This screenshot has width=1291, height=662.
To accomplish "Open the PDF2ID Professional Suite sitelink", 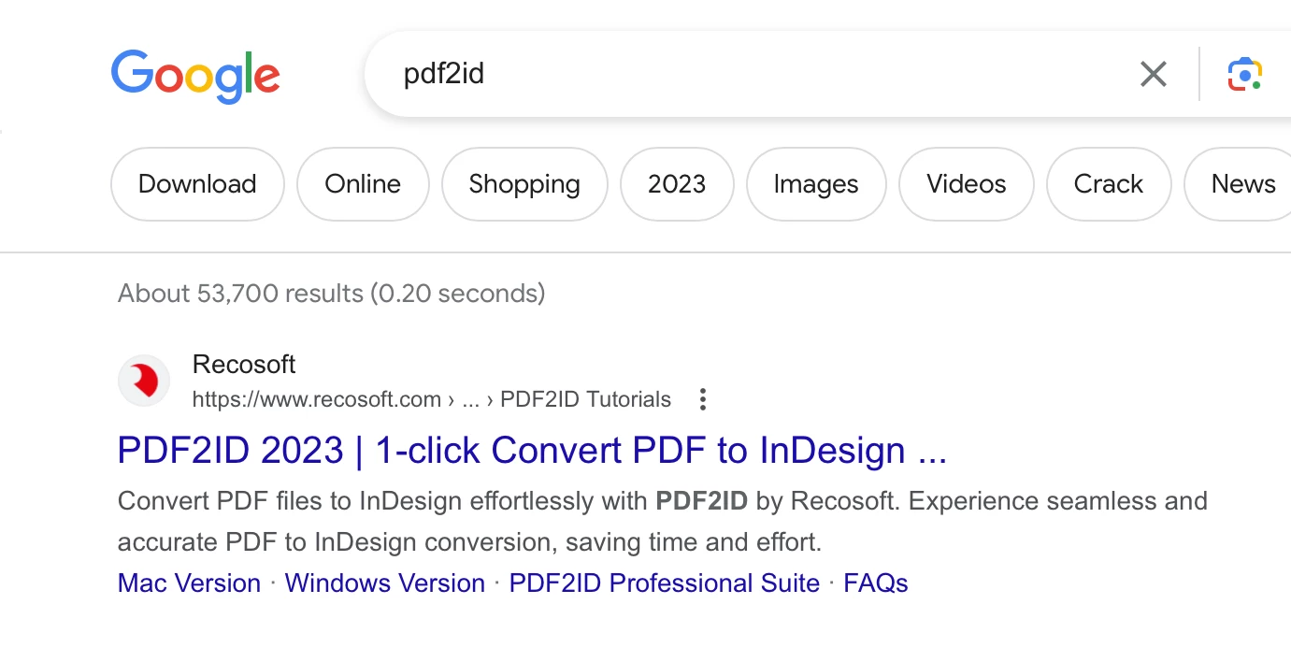I will (665, 583).
